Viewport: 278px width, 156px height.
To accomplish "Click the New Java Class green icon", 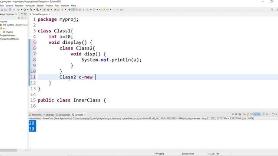I will 48,10.
